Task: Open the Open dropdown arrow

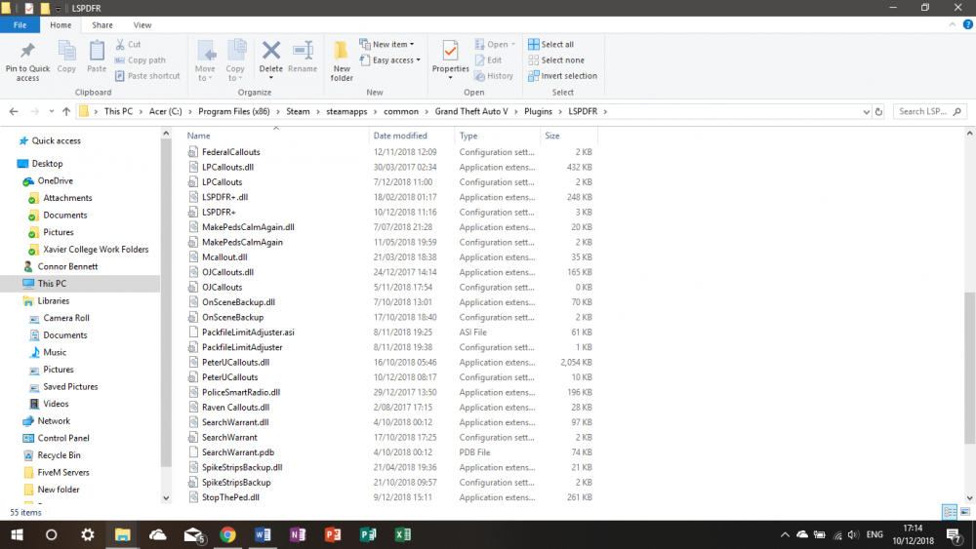Action: point(513,44)
